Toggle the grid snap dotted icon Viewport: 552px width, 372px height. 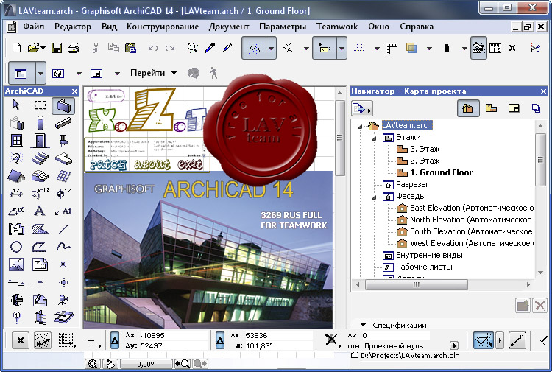[x=358, y=48]
